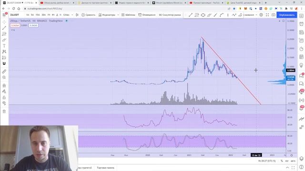Open the Индикаторы (Indicators) dialog

(107, 15)
